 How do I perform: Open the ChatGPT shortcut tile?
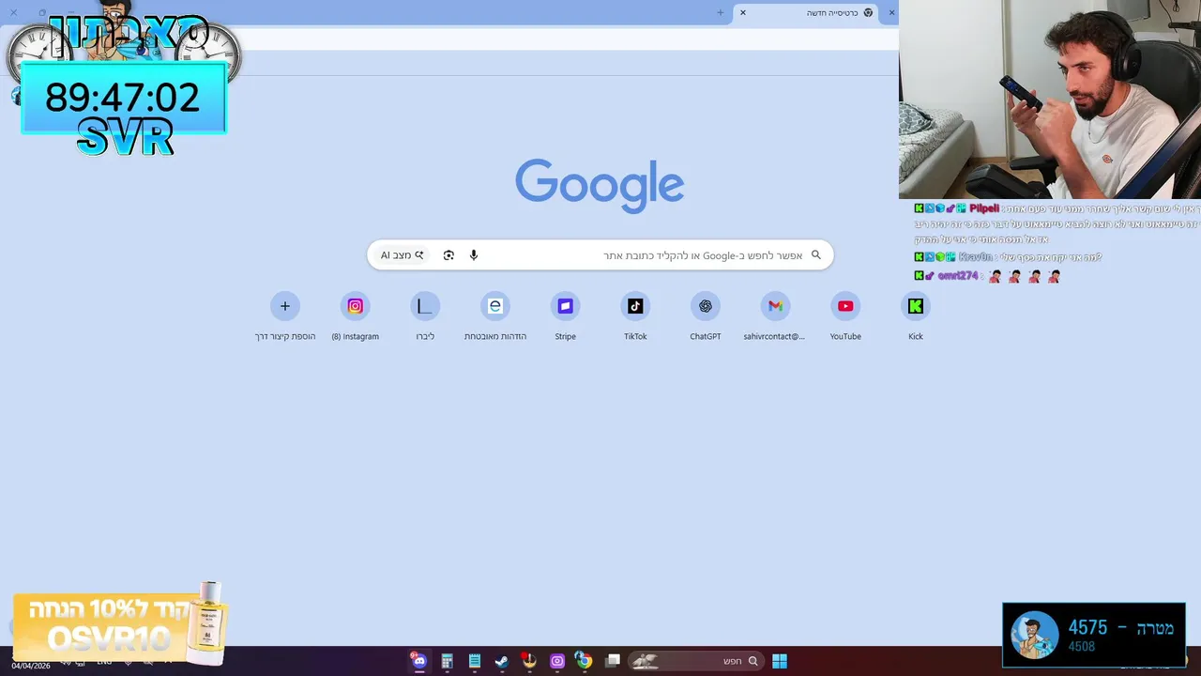point(705,316)
